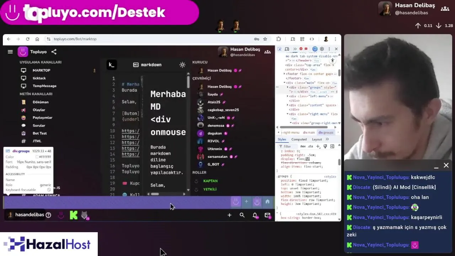Open the ticktack application channel

pos(39,78)
